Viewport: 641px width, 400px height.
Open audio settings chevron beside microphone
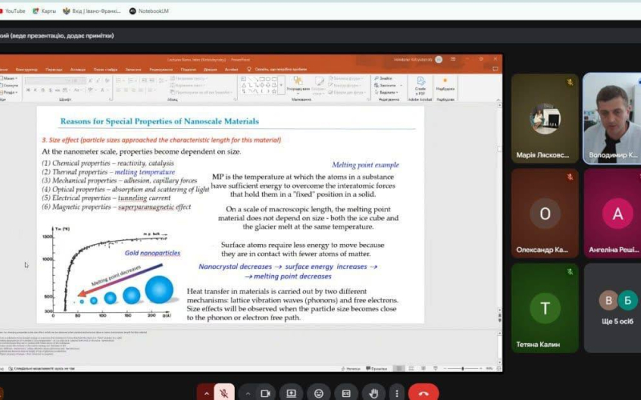coord(206,394)
